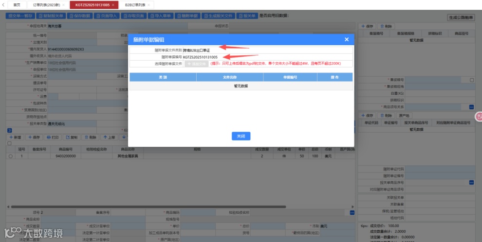482x242 pixels.
Task: Click the 原产地 button
Action: coord(404,116)
